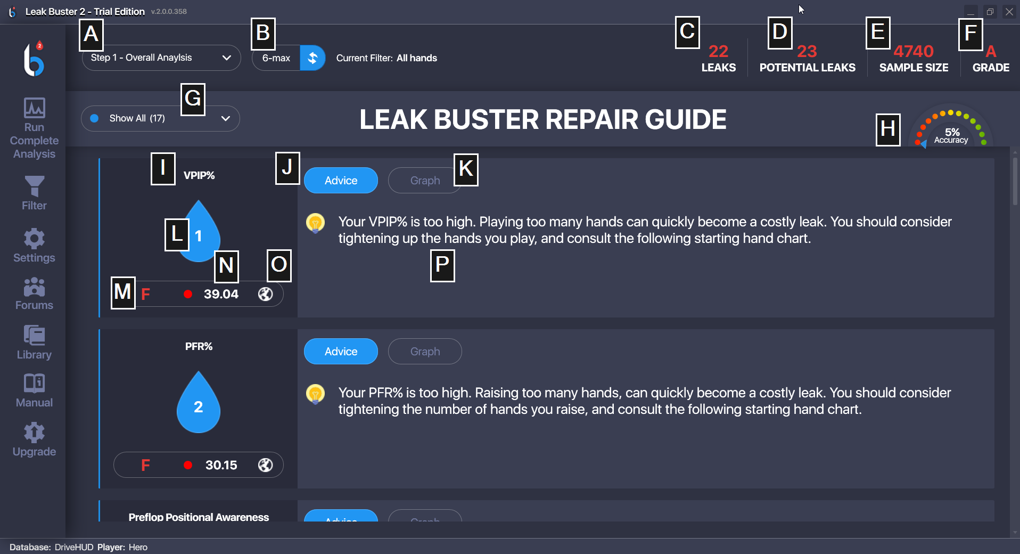Click the VPIP% card title

pyautogui.click(x=199, y=175)
